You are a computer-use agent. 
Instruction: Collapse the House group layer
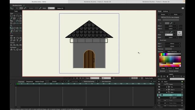pos(165,84)
